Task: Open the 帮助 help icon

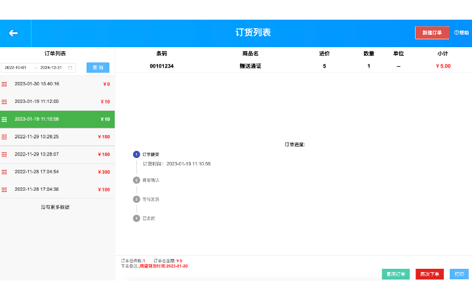Action: click(x=457, y=33)
